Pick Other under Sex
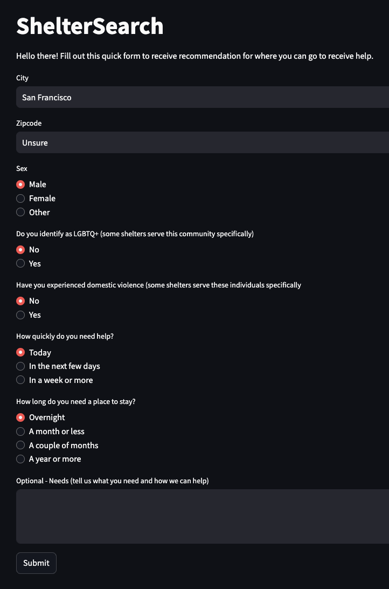 pos(21,213)
